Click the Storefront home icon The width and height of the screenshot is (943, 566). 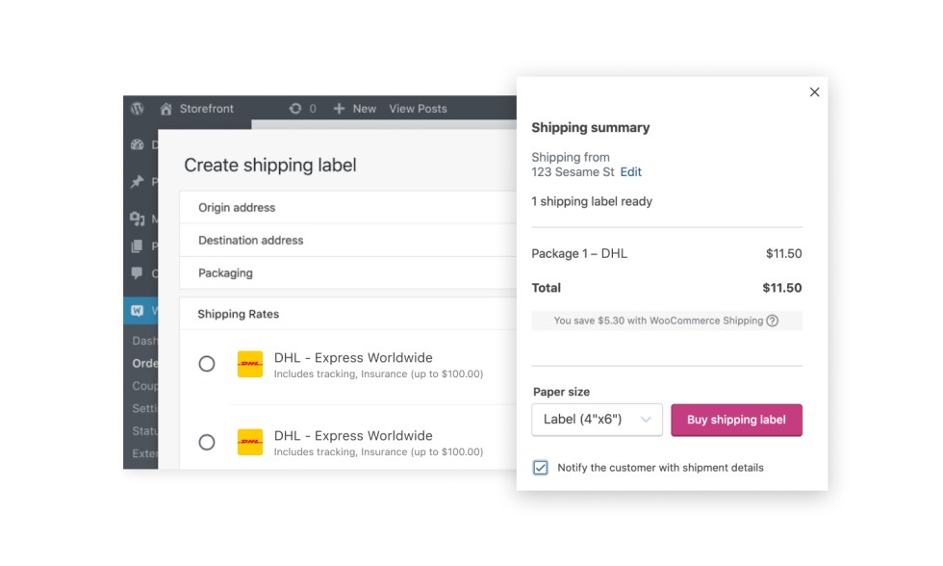(166, 109)
